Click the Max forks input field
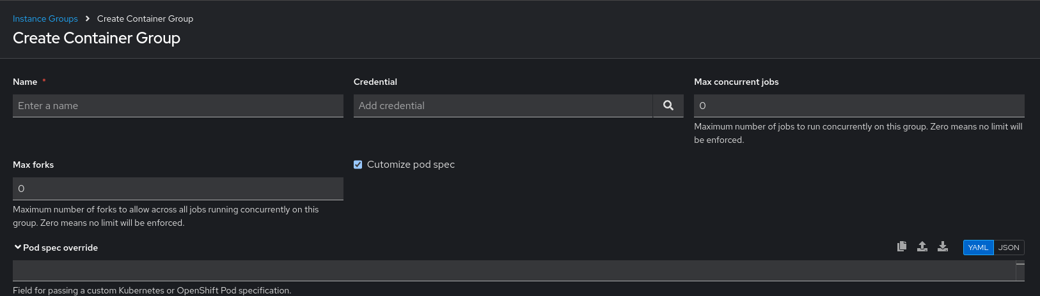The height and width of the screenshot is (296, 1040). pyautogui.click(x=178, y=189)
